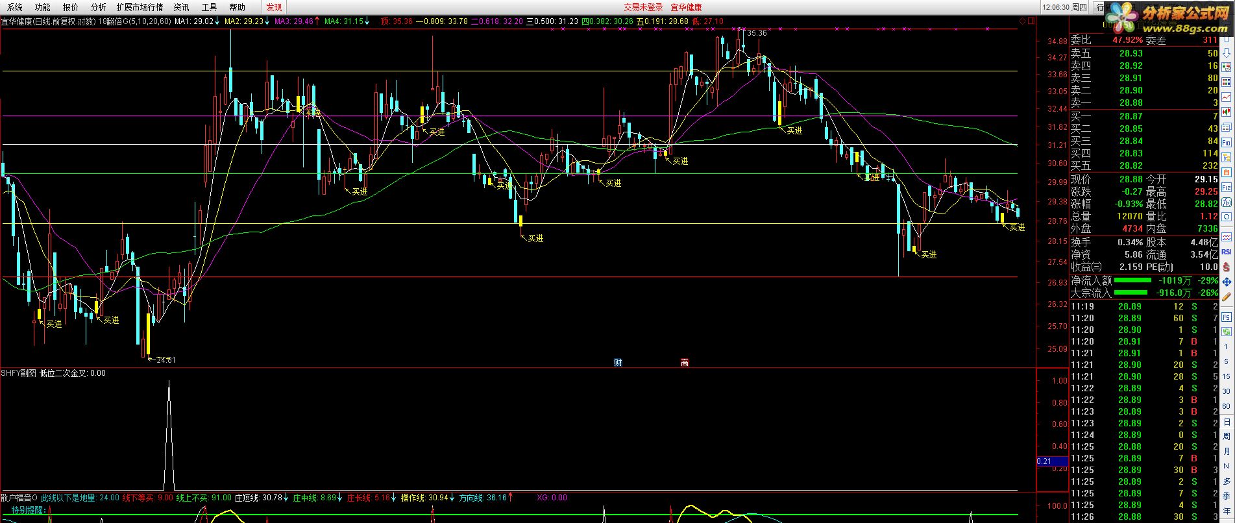1235x523 pixels.
Task: Open the fx formula manager icon
Action: 1227,202
